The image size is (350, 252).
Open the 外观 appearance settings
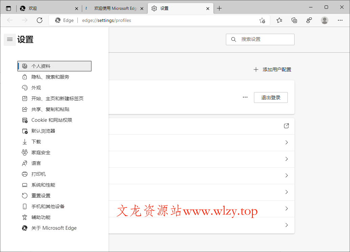coord(36,87)
